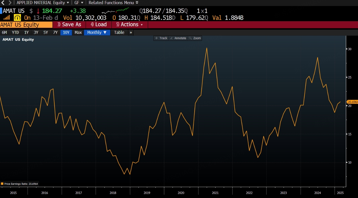Click the 2025 year label on the time axis
This screenshot has height=198, width=358.
[x=340, y=193]
